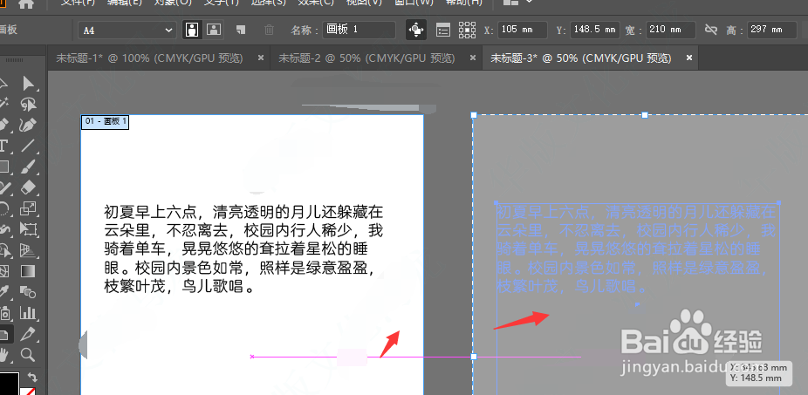The width and height of the screenshot is (808, 395).
Task: Open the A4 preset dropdown
Action: (x=127, y=31)
